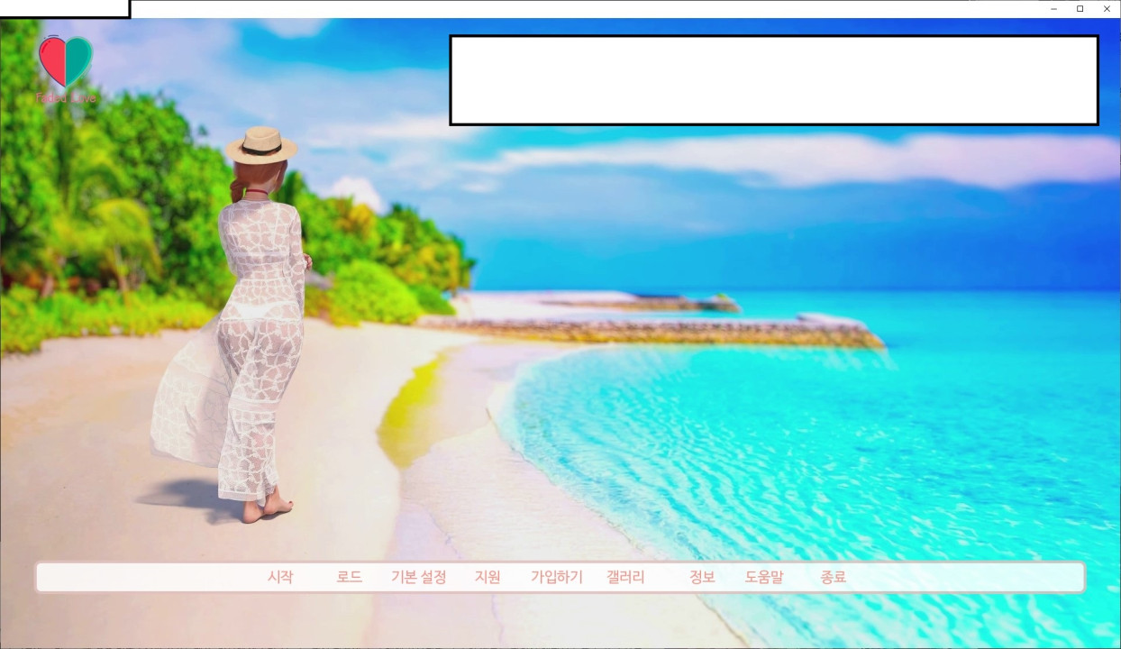Click the large white box at top right
1121x649 pixels.
pyautogui.click(x=773, y=80)
